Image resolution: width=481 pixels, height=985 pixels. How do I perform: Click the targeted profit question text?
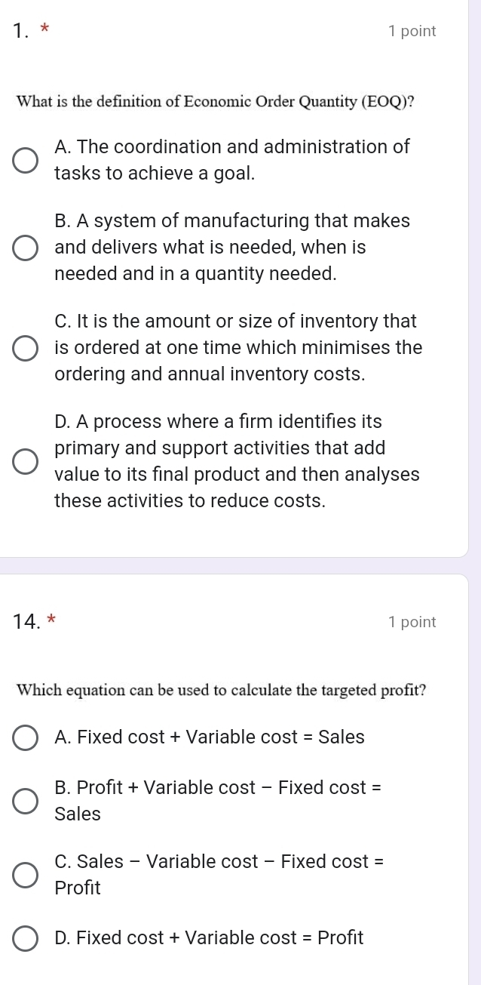[x=221, y=691]
